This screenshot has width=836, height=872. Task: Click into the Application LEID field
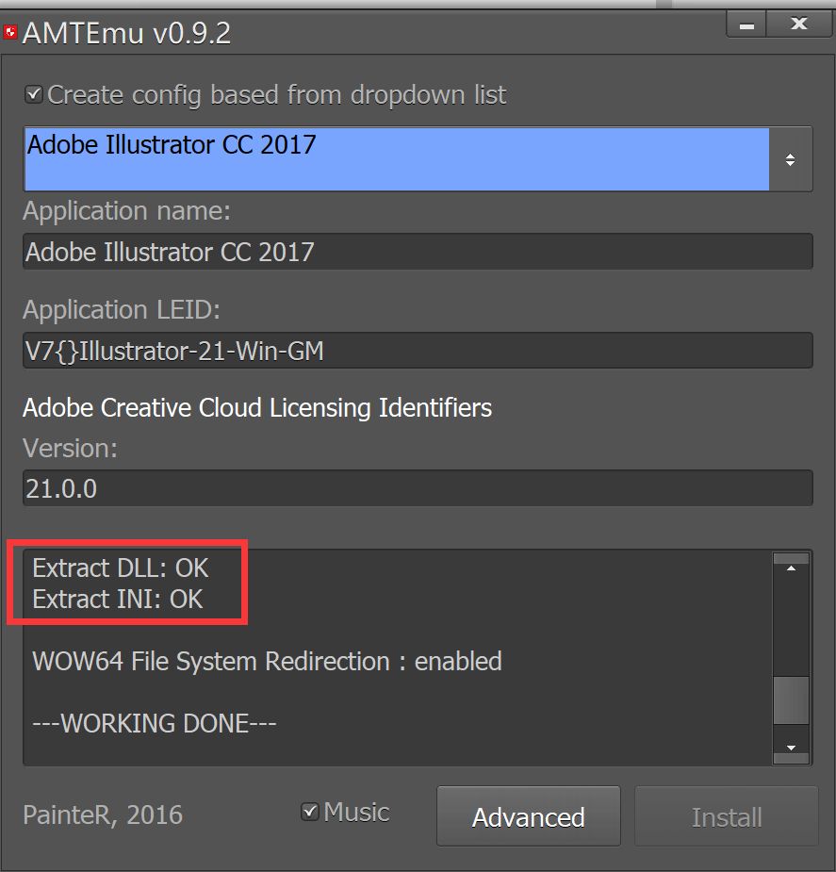tap(417, 351)
